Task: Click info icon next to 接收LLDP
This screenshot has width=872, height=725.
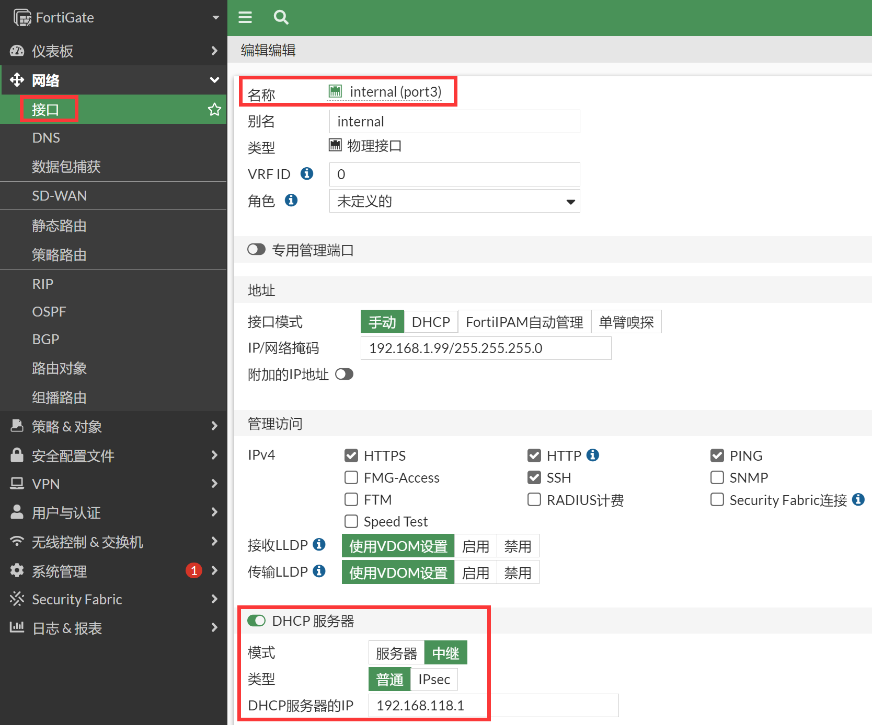Action: coord(319,544)
